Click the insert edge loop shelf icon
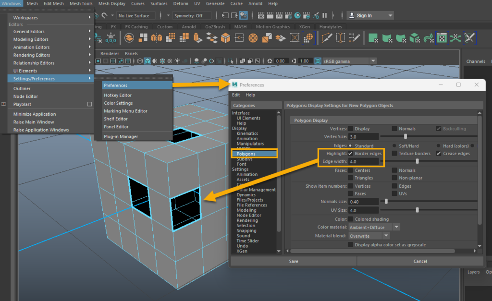Image resolution: width=492 pixels, height=301 pixels. coord(341,38)
